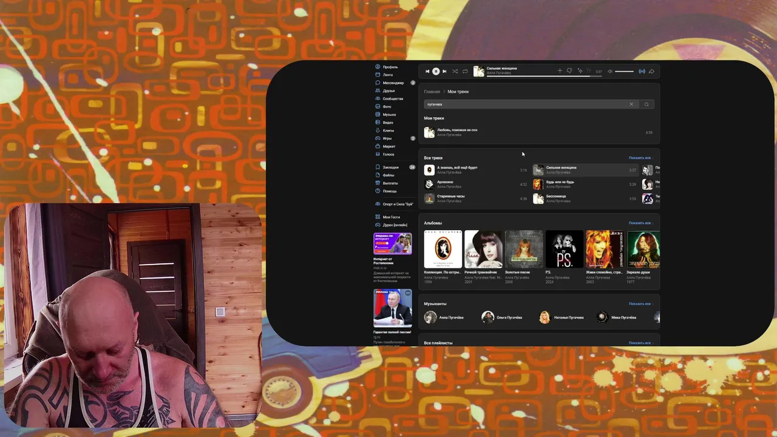Clear the search text with X icon
The image size is (777, 437).
(x=631, y=104)
